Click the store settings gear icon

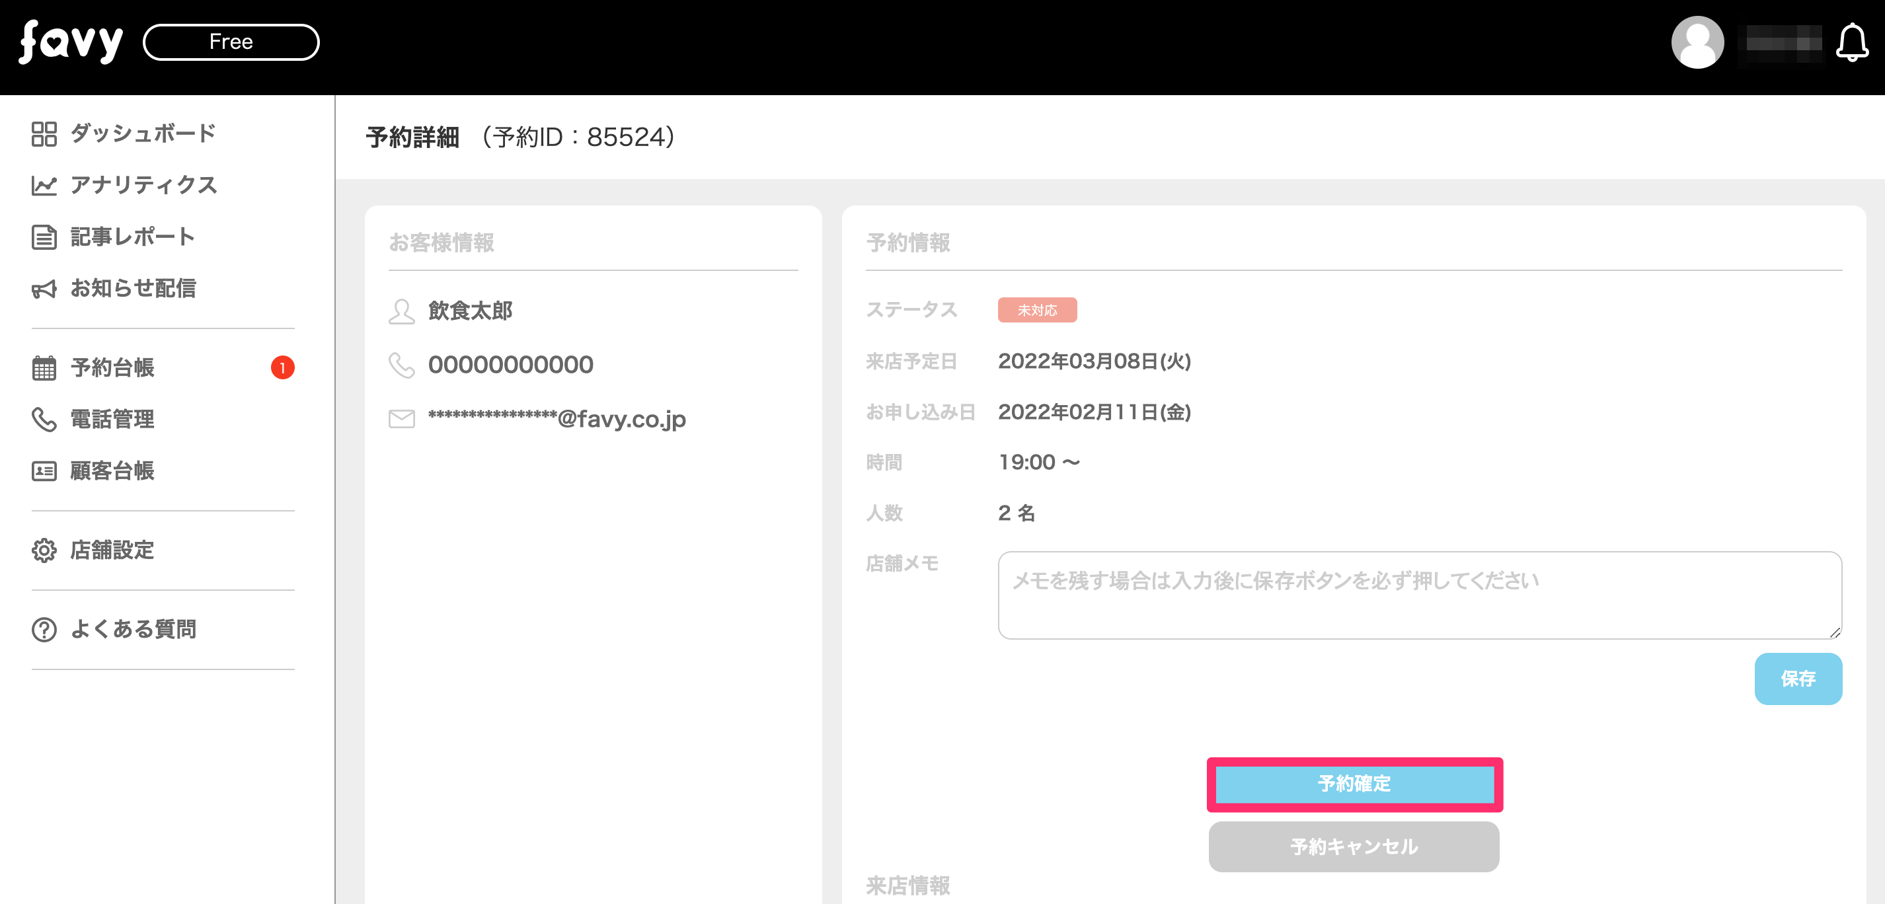[44, 550]
